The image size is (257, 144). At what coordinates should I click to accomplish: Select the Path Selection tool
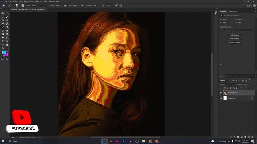click(x=7, y=41)
